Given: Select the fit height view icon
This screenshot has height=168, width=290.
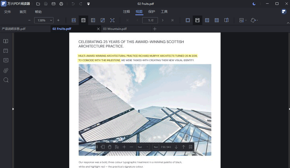Looking at the screenshot, I should click(x=74, y=20).
